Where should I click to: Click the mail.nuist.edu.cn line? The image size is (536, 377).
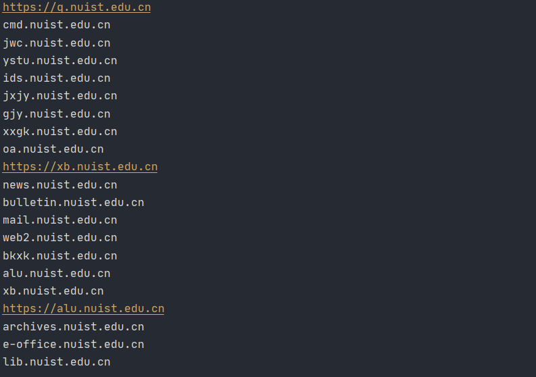[x=60, y=220]
